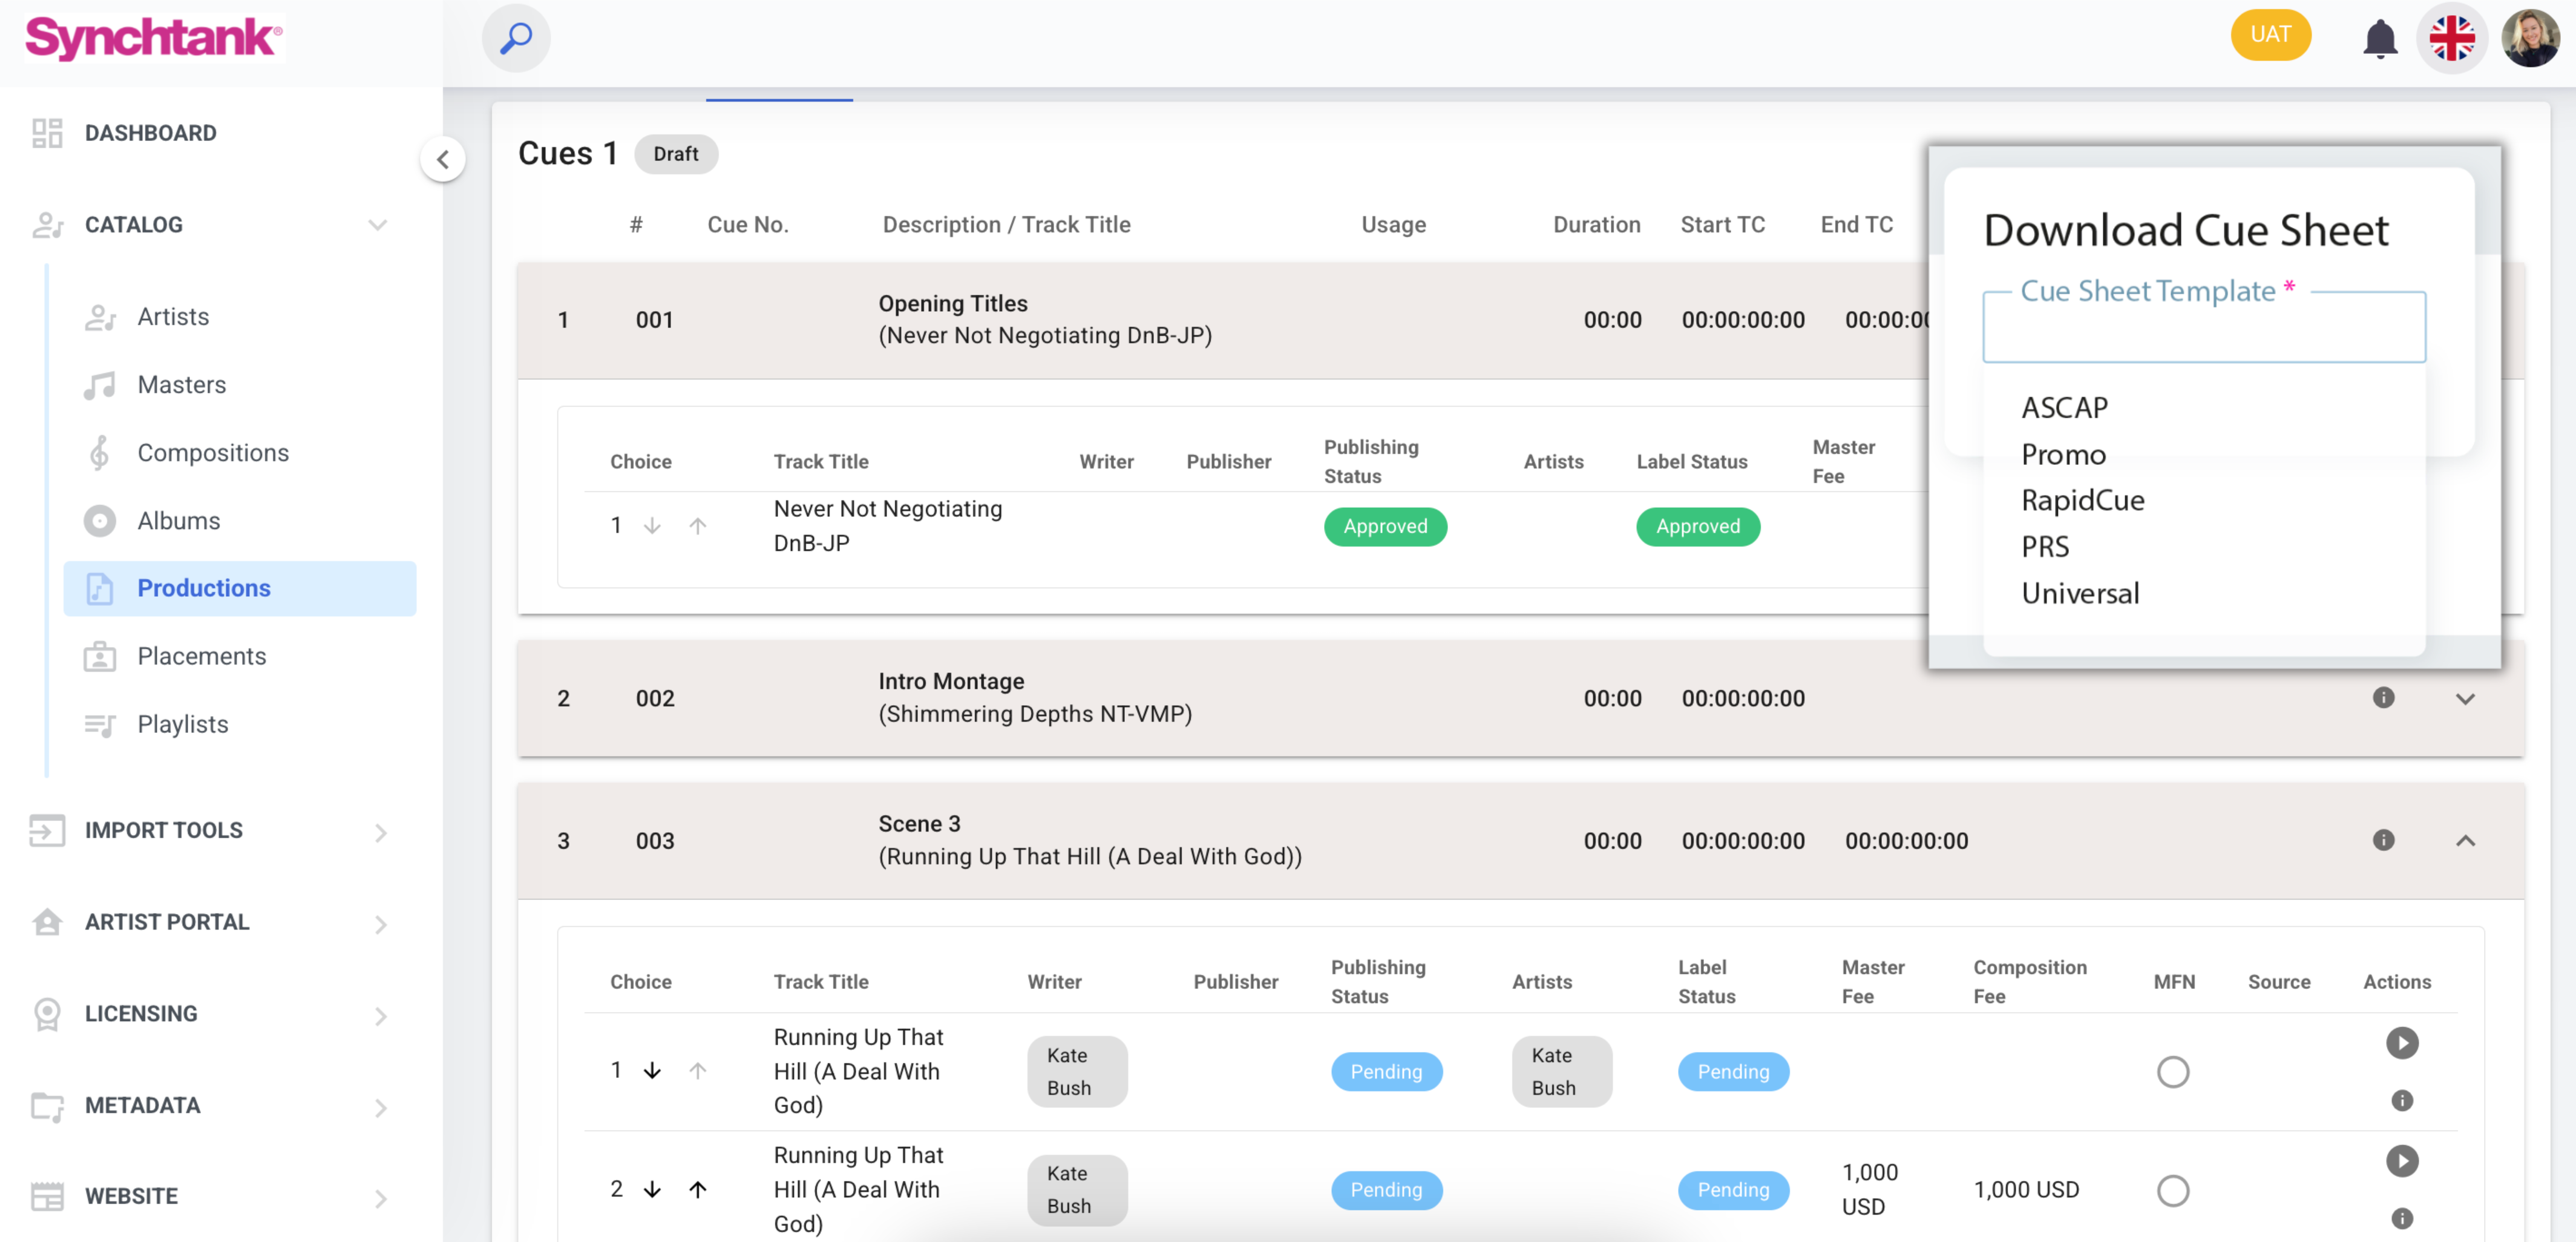Open the Masters catalog section
Viewport: 2576px width, 1242px height.
point(182,384)
